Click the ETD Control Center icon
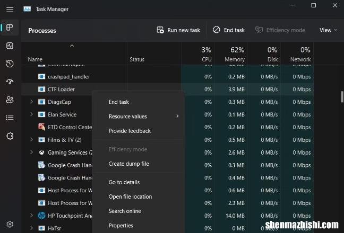Screen dimensions: 344x233 pos(41,127)
